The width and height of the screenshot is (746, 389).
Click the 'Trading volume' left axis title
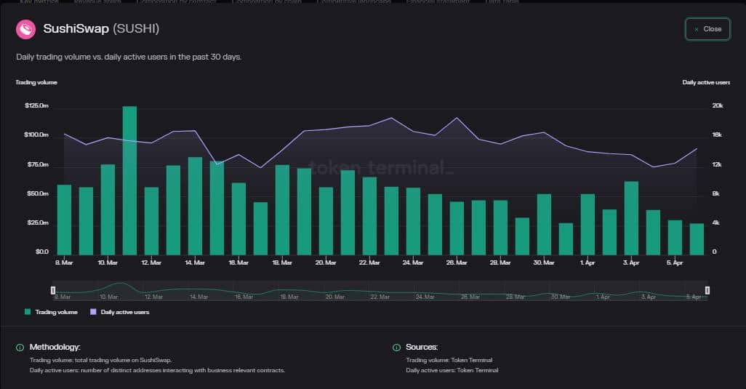point(36,82)
